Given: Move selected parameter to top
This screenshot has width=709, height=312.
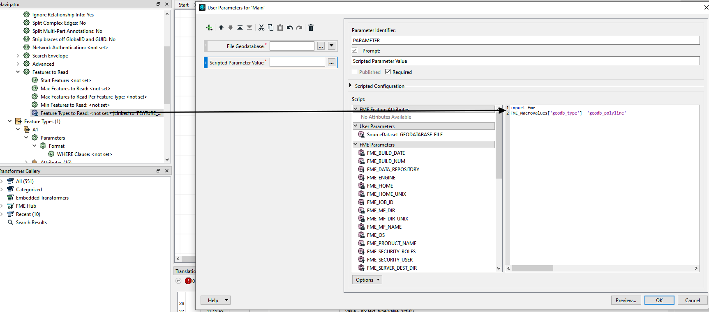Looking at the screenshot, I should pos(240,28).
